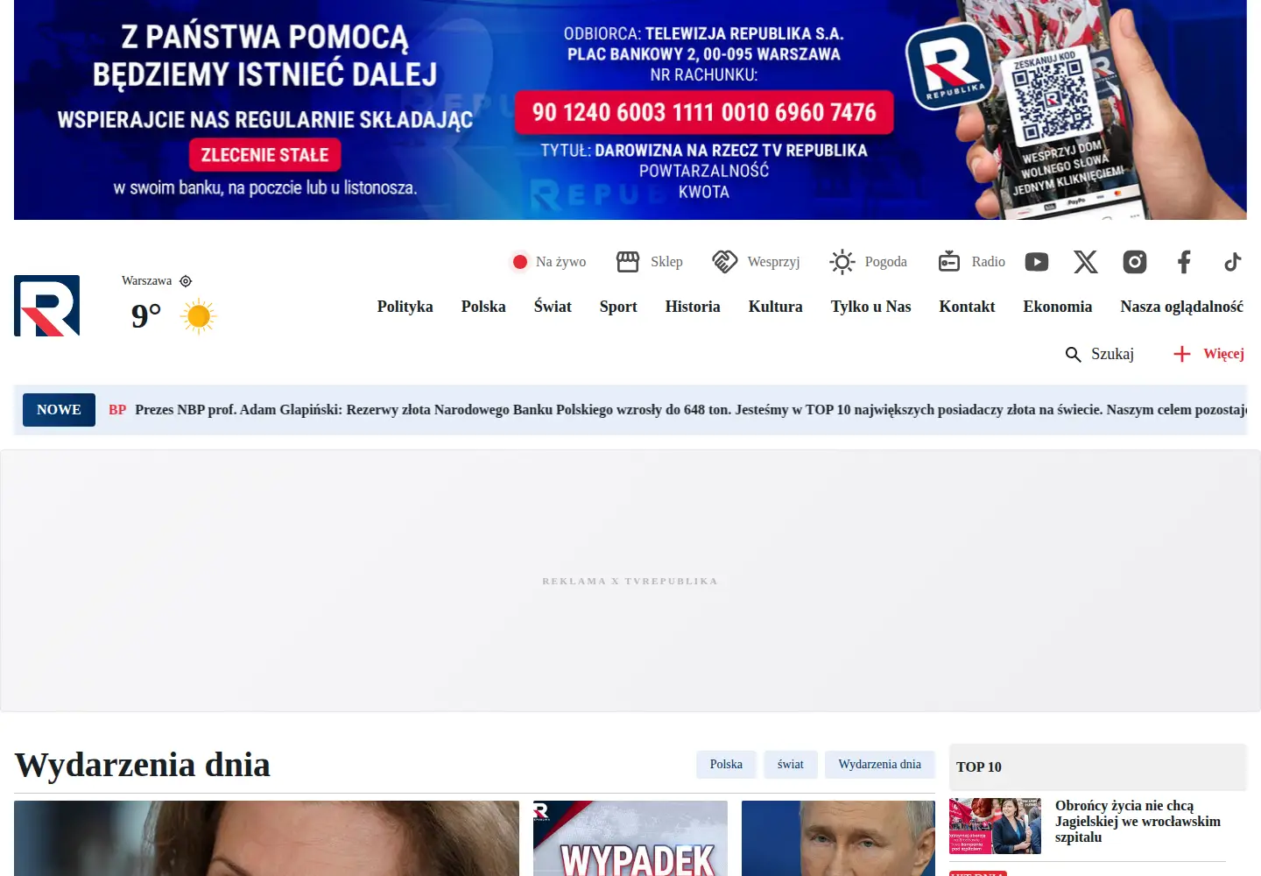The image size is (1261, 876).
Task: Open the TOP 10 panel heading
Action: click(979, 767)
